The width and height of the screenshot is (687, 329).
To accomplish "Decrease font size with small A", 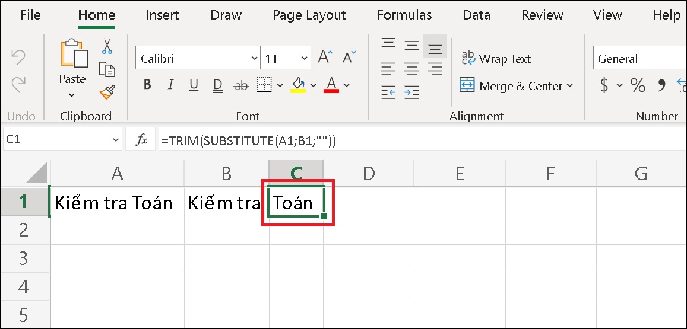I will point(350,58).
